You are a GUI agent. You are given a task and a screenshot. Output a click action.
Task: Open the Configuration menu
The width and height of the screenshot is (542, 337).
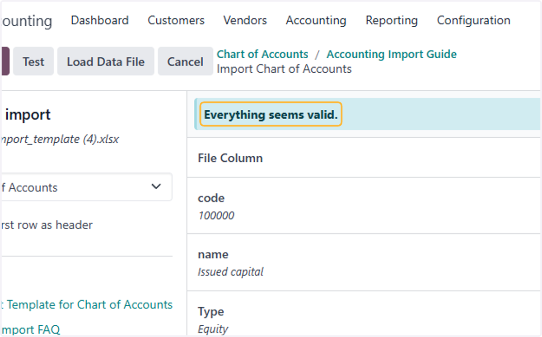tap(474, 20)
